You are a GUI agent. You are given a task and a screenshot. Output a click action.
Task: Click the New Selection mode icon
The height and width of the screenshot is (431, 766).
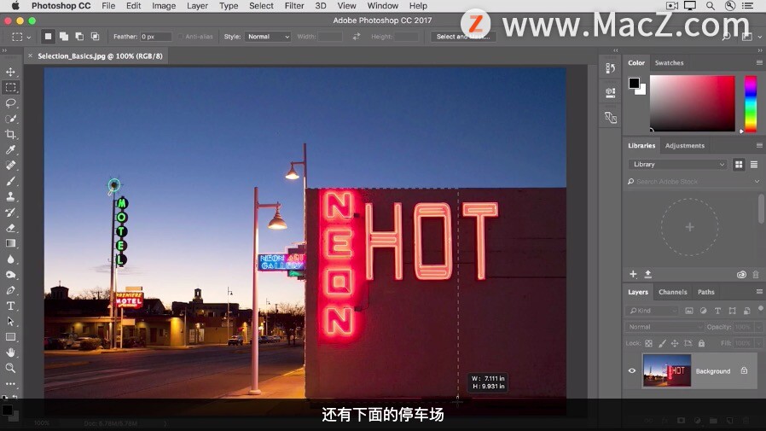[x=48, y=36]
